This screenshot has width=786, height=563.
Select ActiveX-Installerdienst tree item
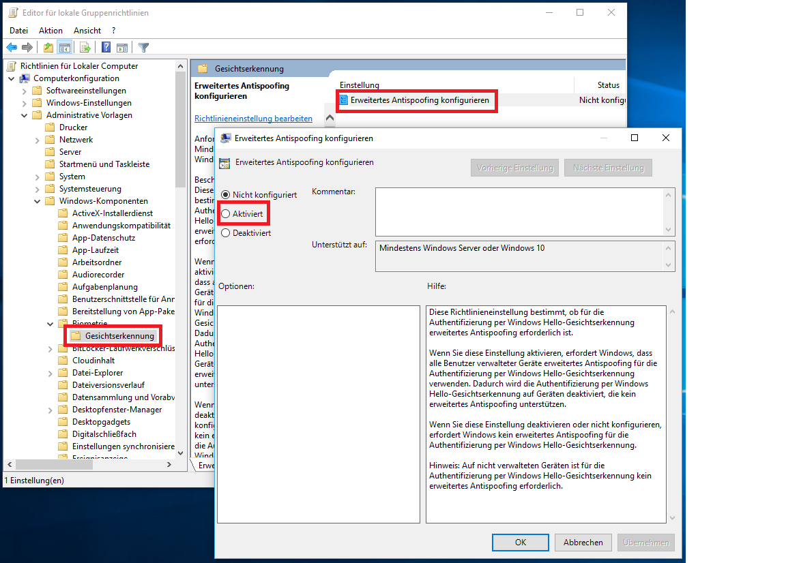click(x=113, y=213)
